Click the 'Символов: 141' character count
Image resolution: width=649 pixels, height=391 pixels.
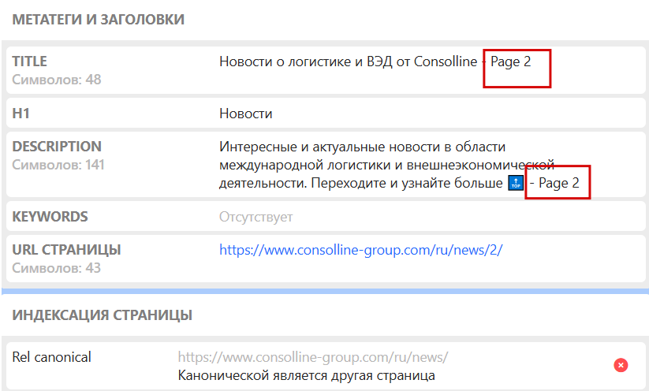coord(58,165)
